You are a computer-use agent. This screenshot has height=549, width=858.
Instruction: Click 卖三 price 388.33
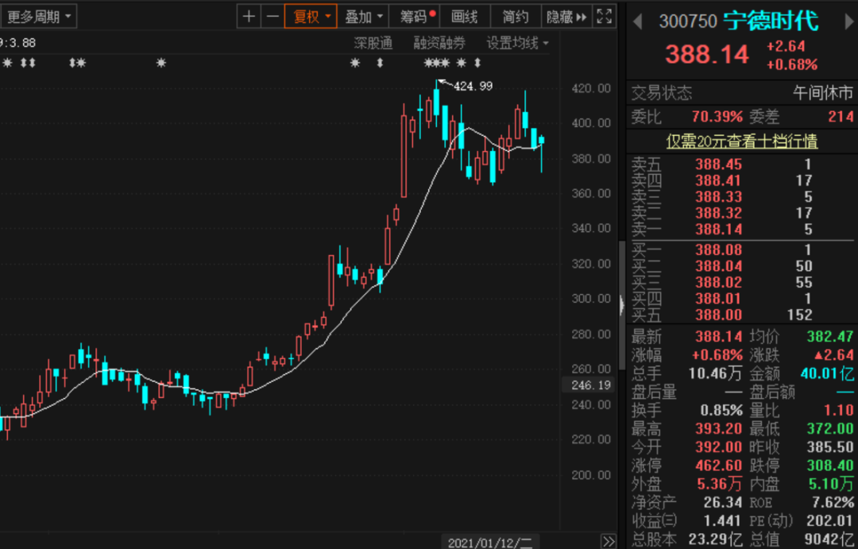(x=718, y=196)
